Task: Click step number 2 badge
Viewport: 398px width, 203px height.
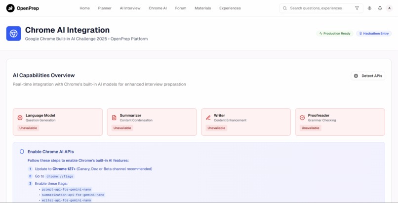Action: pos(30,176)
